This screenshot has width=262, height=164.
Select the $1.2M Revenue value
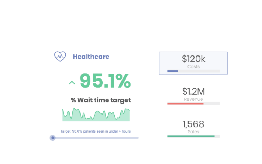[193, 92]
